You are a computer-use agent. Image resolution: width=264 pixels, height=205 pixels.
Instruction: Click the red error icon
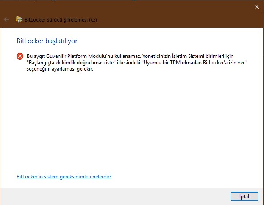[x=20, y=56]
